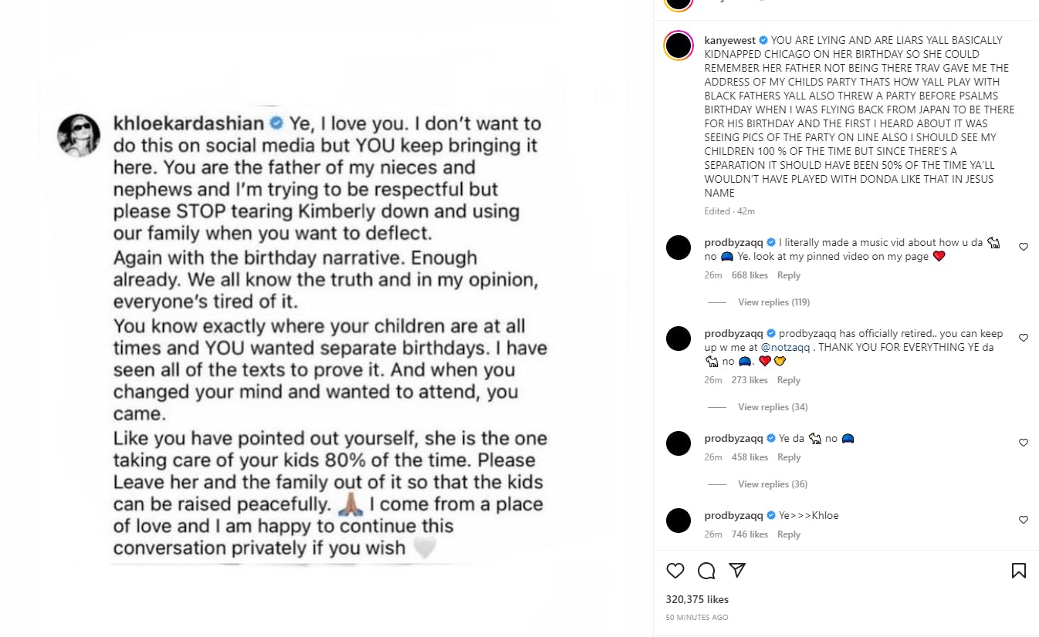Image resolution: width=1039 pixels, height=637 pixels.
Task: Like the 'Ye>>>Khloe' comment
Action: tap(1024, 520)
